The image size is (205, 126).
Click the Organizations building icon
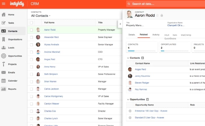click(x=3, y=39)
